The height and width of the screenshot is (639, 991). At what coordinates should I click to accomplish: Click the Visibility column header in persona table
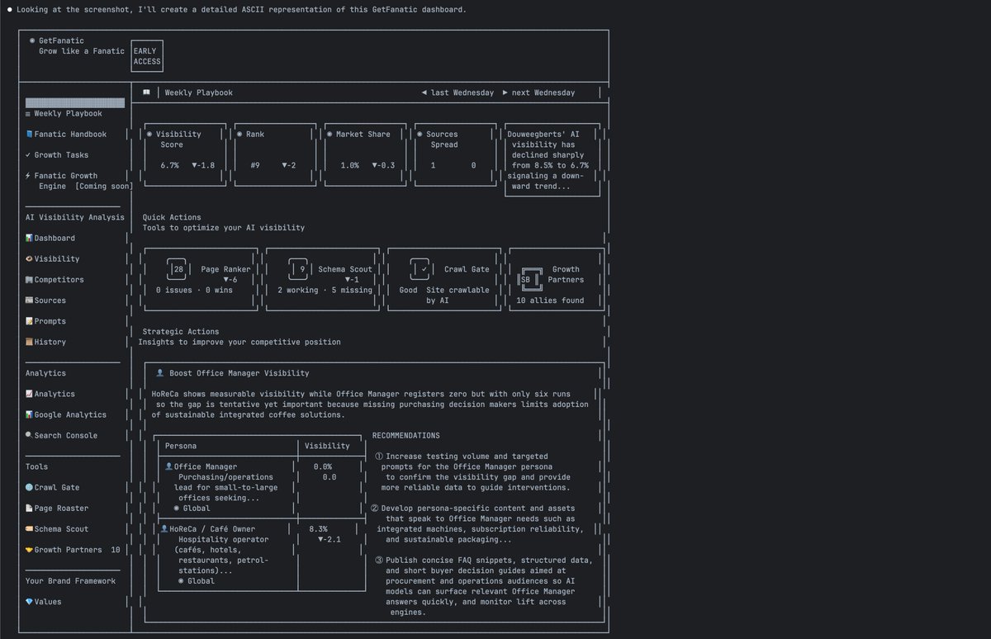pos(327,446)
